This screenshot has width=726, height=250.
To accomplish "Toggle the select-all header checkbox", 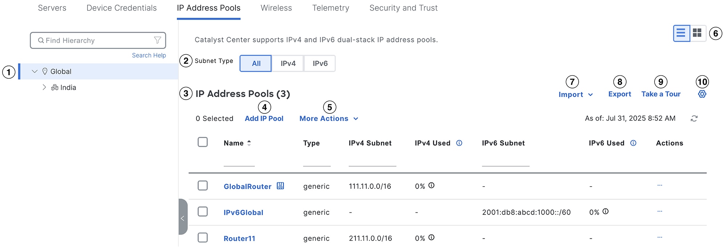I will point(203,142).
